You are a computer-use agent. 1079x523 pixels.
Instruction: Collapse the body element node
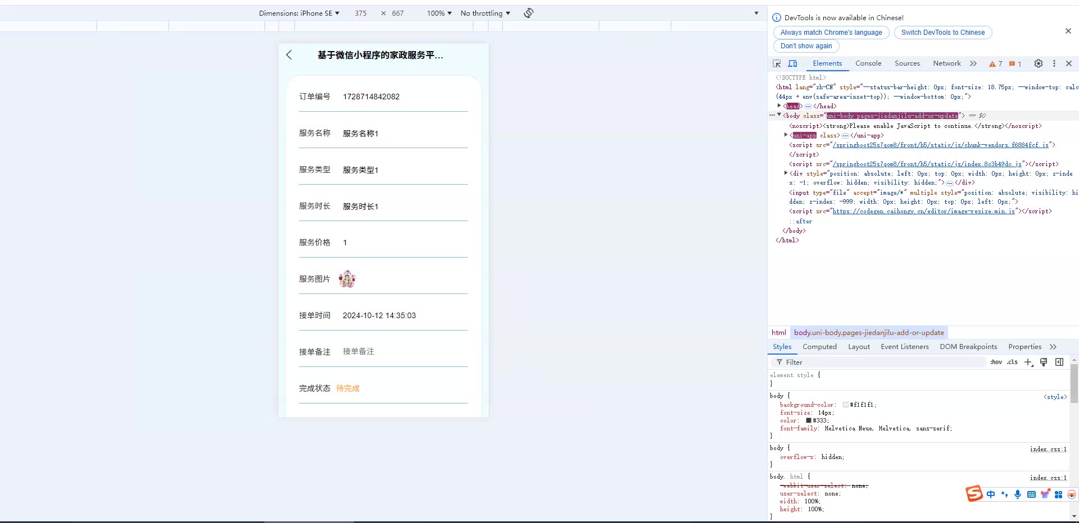[779, 115]
